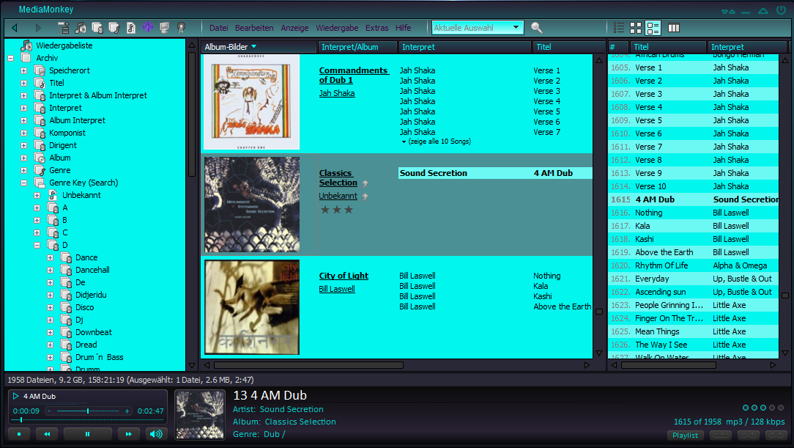Open the column browser view
This screenshot has width=794, height=448.
pos(673,28)
